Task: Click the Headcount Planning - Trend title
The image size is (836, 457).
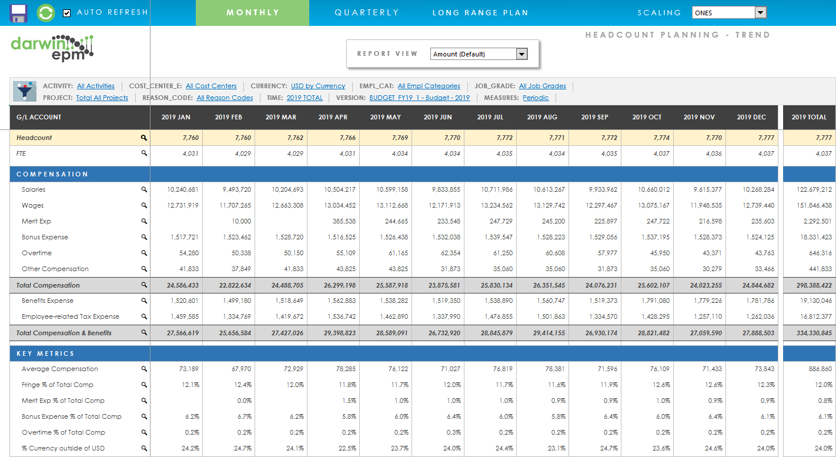Action: [x=678, y=35]
